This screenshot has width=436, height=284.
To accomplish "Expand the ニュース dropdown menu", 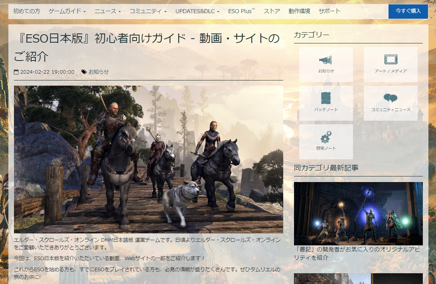I will [x=108, y=11].
